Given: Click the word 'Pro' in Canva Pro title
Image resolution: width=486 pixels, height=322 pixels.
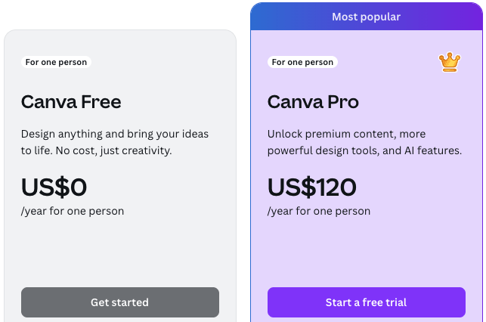Looking at the screenshot, I should [342, 102].
